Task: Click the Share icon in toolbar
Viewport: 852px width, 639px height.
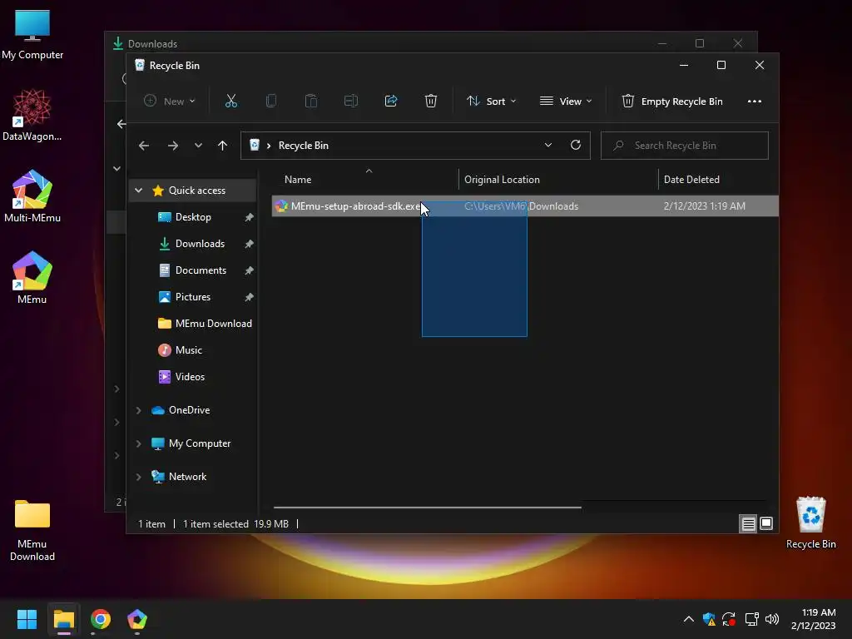Action: [391, 101]
